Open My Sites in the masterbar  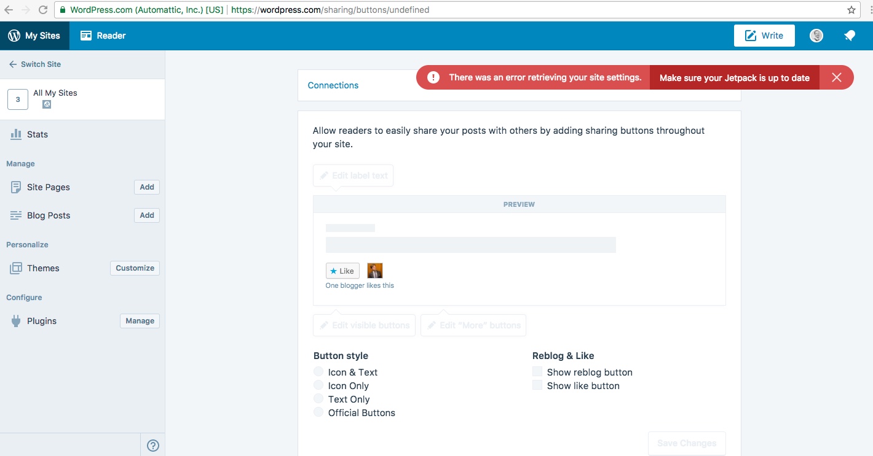point(34,36)
